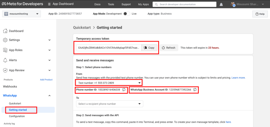Open the Tools menu
270x127 pixels.
tap(111, 4)
